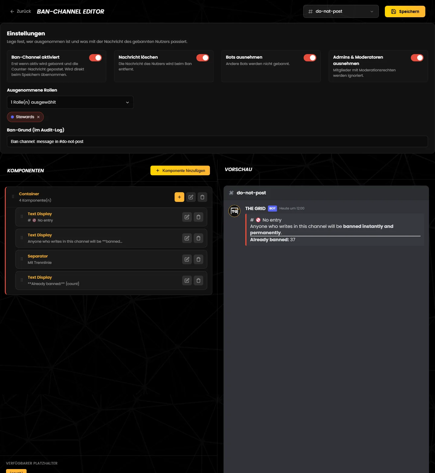Toggle Admins & Moderatoren ausnehmen switch
This screenshot has height=473, width=435.
click(x=417, y=58)
